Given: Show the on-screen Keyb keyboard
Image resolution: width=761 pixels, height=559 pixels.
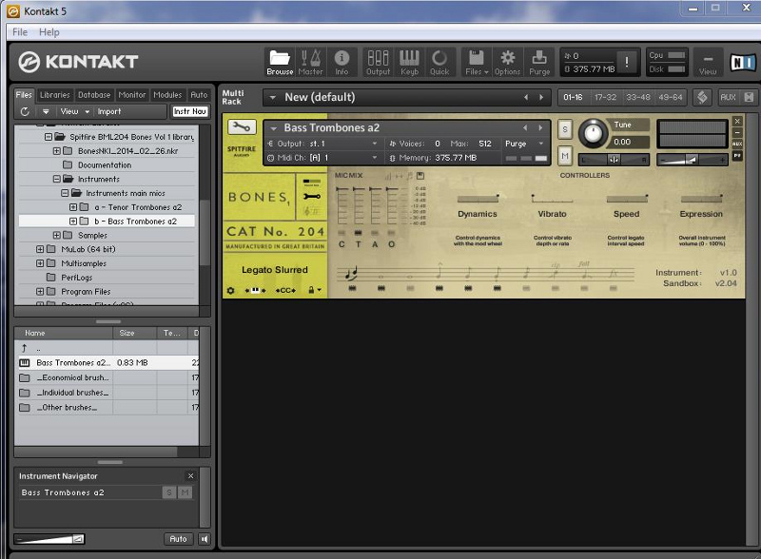Looking at the screenshot, I should click(x=409, y=62).
